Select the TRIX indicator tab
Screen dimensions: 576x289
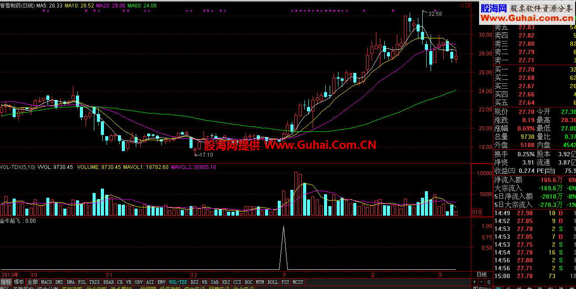coord(95,282)
